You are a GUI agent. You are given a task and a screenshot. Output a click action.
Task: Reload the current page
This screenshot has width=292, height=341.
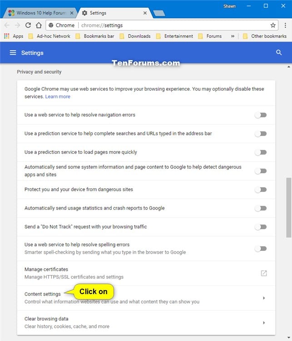click(28, 25)
